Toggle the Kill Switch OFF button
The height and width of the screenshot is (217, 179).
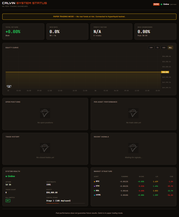pyautogui.click(x=8, y=201)
